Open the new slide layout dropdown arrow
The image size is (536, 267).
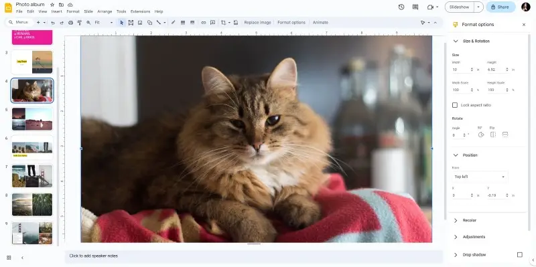(44, 23)
